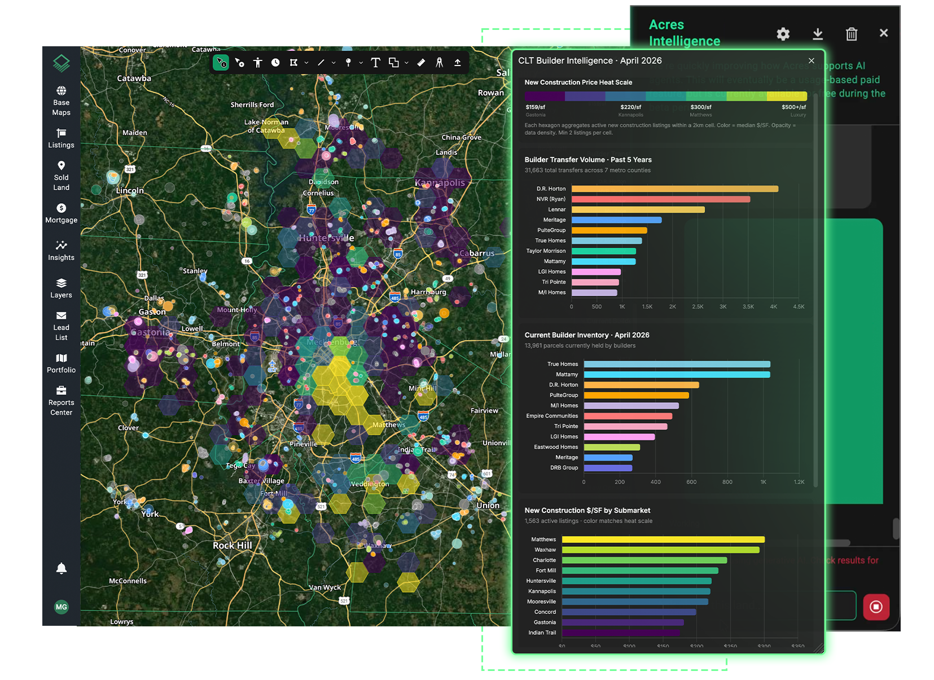934x680 pixels.
Task: Click 'Current Builder Inventory · April 2026' heading
Action: click(587, 335)
